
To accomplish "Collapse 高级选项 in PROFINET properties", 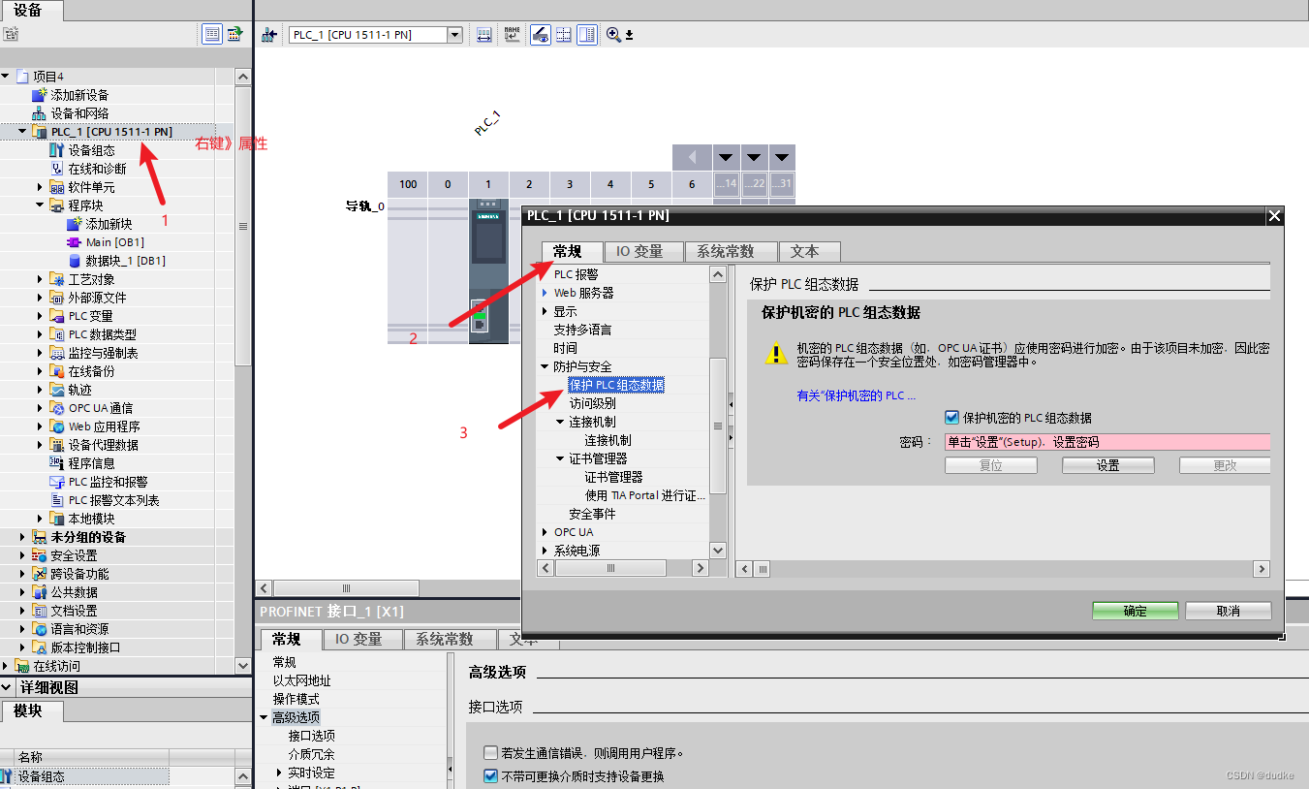I will coord(264,717).
